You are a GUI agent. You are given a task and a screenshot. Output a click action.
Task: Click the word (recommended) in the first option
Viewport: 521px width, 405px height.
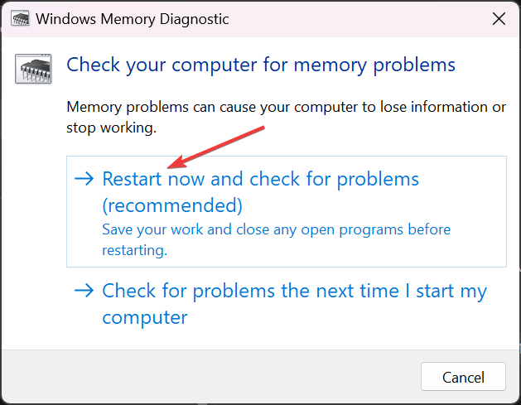tap(172, 205)
